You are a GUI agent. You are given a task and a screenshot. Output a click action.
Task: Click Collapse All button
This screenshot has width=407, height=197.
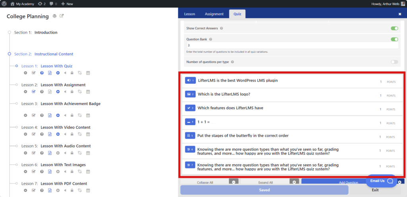pos(210,182)
